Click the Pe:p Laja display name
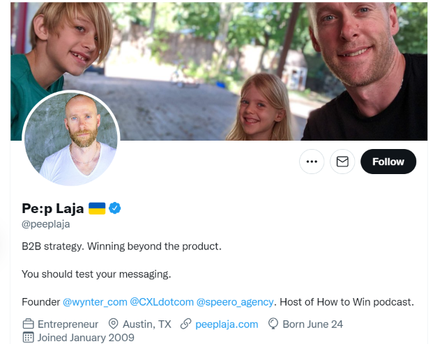Image resolution: width=435 pixels, height=344 pixels. point(53,208)
